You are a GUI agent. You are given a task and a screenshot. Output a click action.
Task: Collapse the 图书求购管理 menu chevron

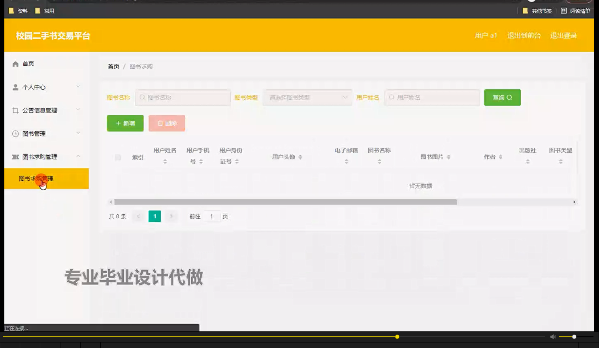(x=78, y=157)
